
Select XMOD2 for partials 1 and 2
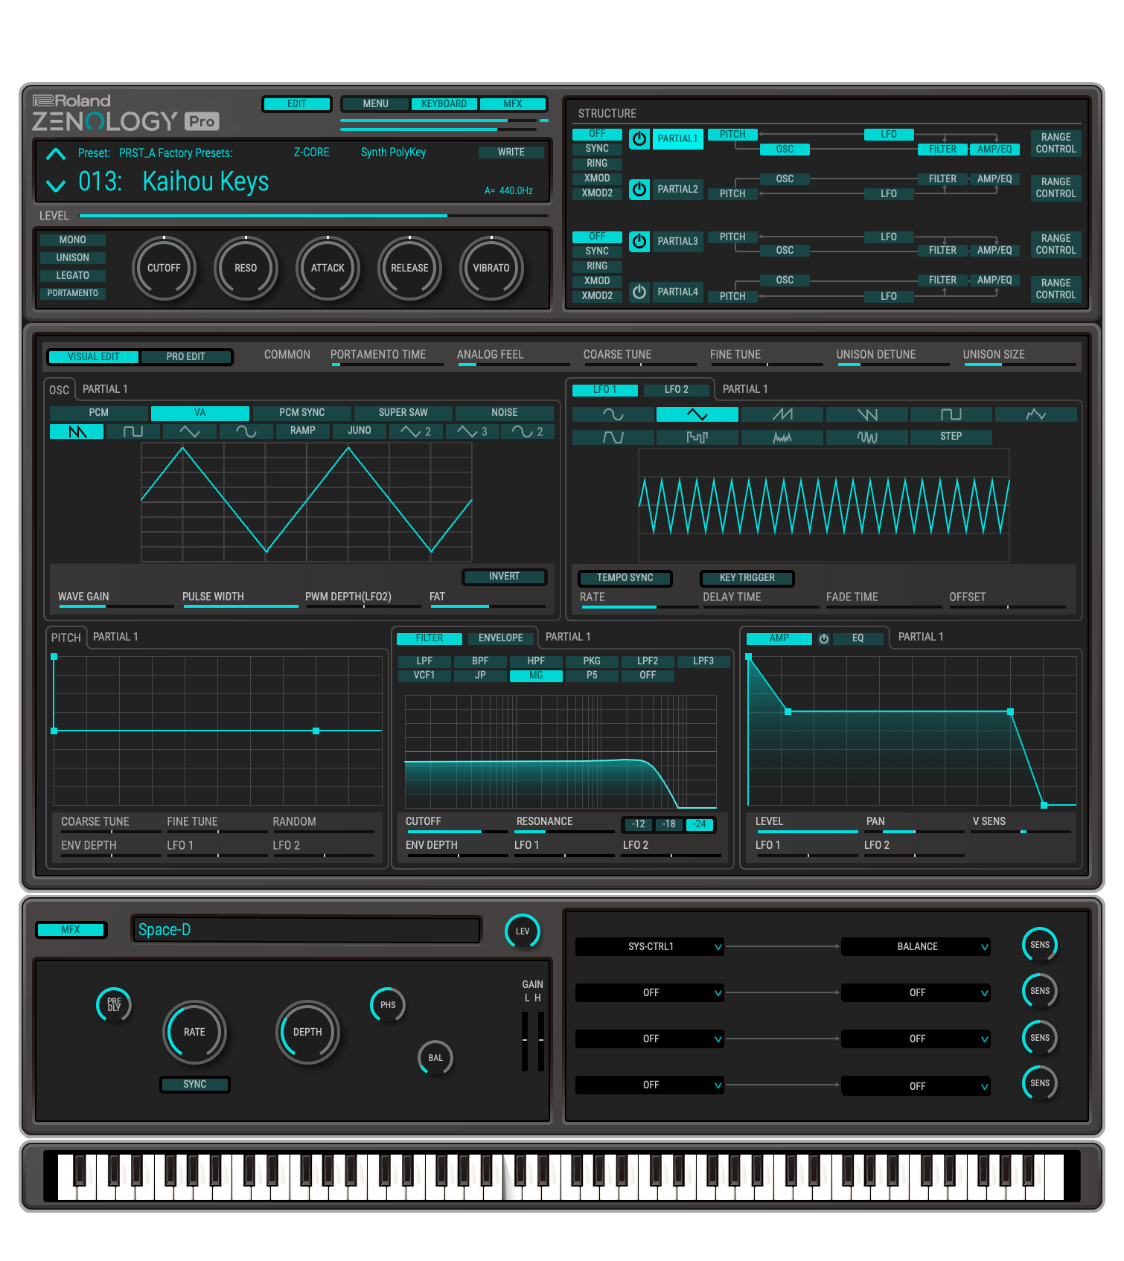click(597, 193)
